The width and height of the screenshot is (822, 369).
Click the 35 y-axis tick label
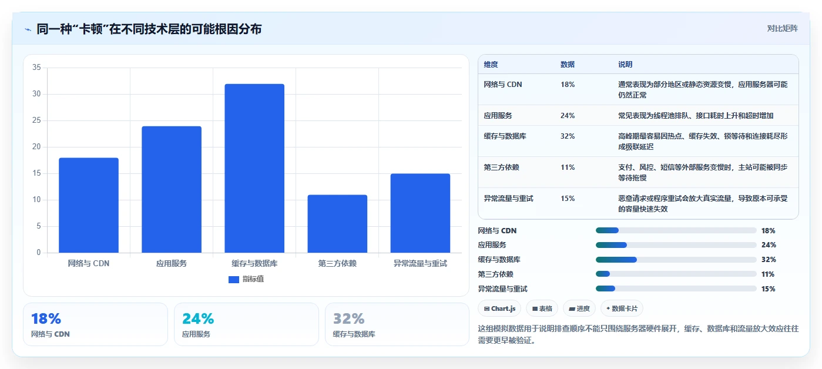36,68
